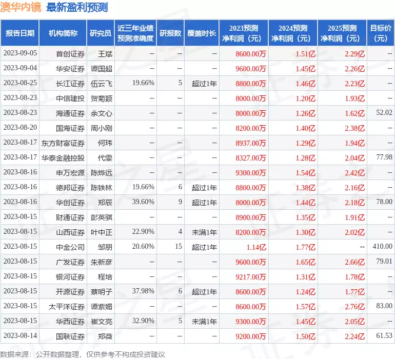The height and width of the screenshot is (359, 395).
Task: Click target price 77.98
Action: tap(384, 157)
